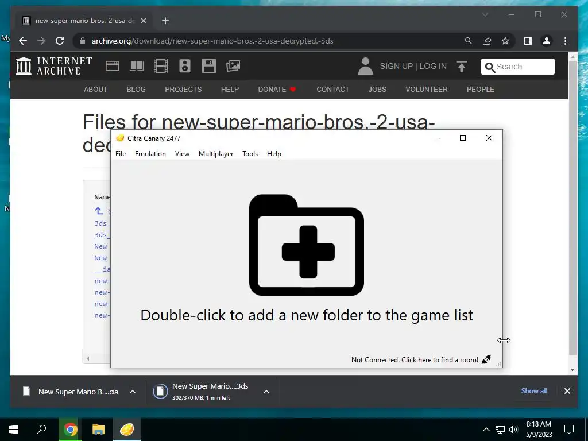Bookmark this page with the star icon
Screen dimensions: 588x441
pos(505,41)
